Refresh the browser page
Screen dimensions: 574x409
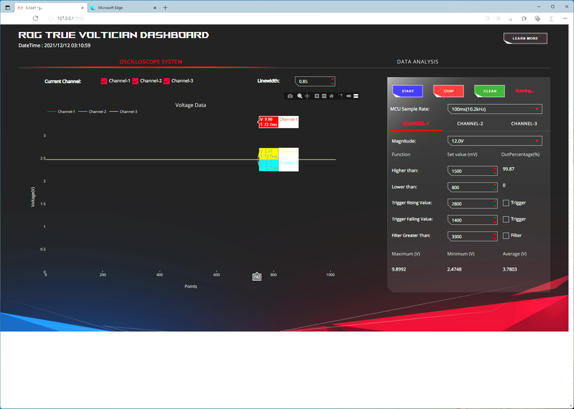(x=35, y=18)
